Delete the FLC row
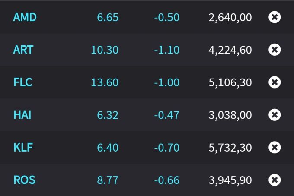 point(275,82)
